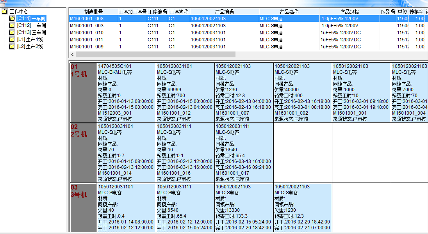The image size is (428, 234).
Task: Select the 2号机 task card for batch M1601001_016
Action: 185,152
